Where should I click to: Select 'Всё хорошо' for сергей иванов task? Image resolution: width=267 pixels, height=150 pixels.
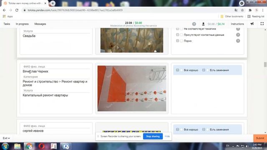tap(181, 130)
